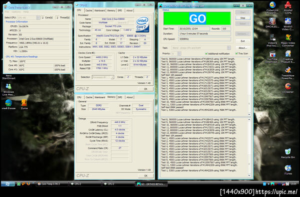Image resolution: width=300 pixels, height=197 pixels.
Task: Click OK in the upper CPU-Z window
Action: [x=145, y=89]
